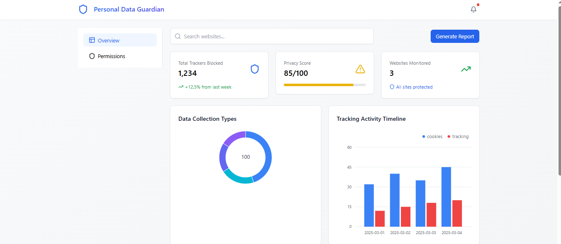Click the Total Trackers Blocked label
The image size is (561, 244).
[200, 63]
